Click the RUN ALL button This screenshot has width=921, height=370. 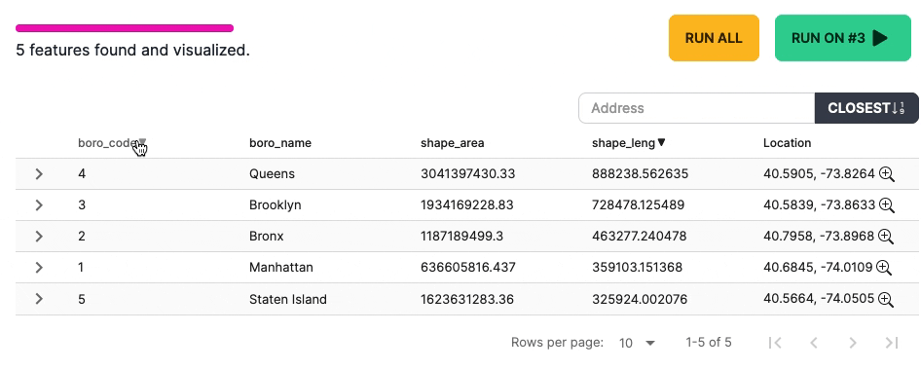coord(714,38)
